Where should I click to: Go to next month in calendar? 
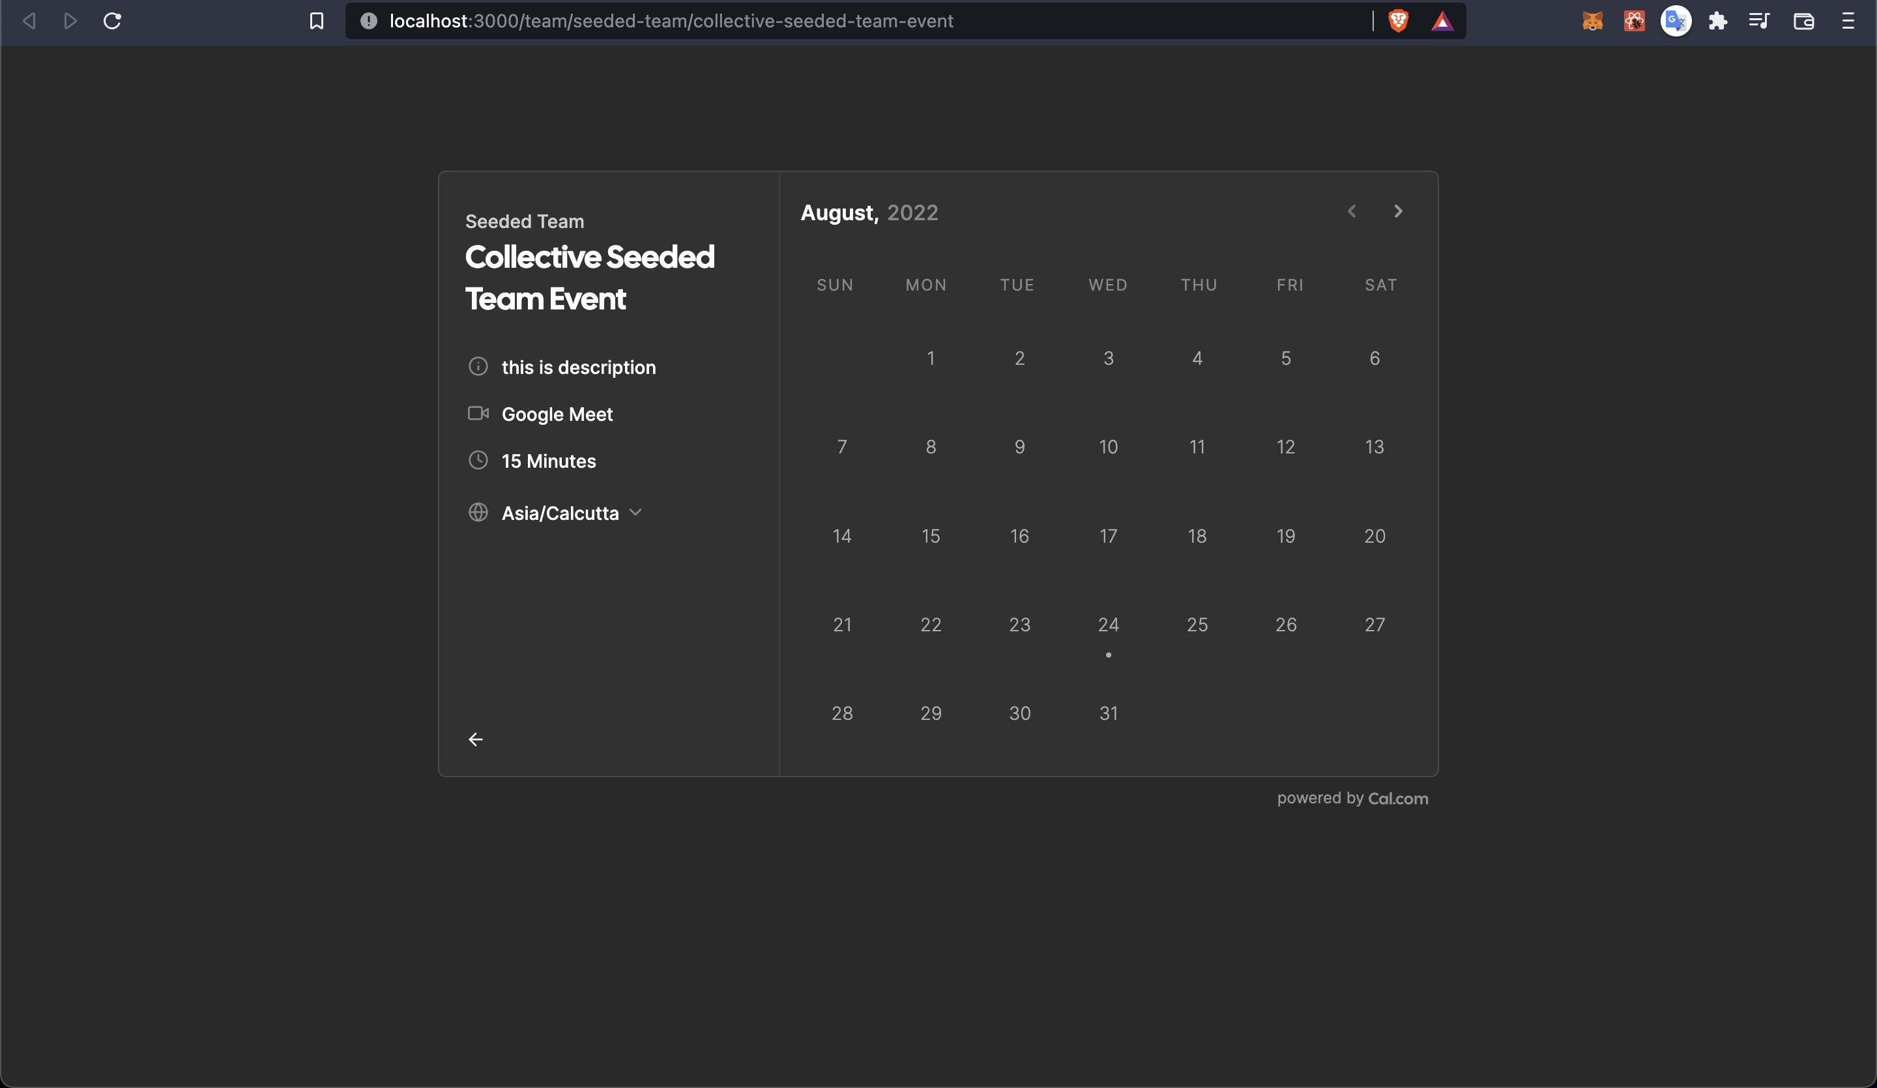point(1397,212)
